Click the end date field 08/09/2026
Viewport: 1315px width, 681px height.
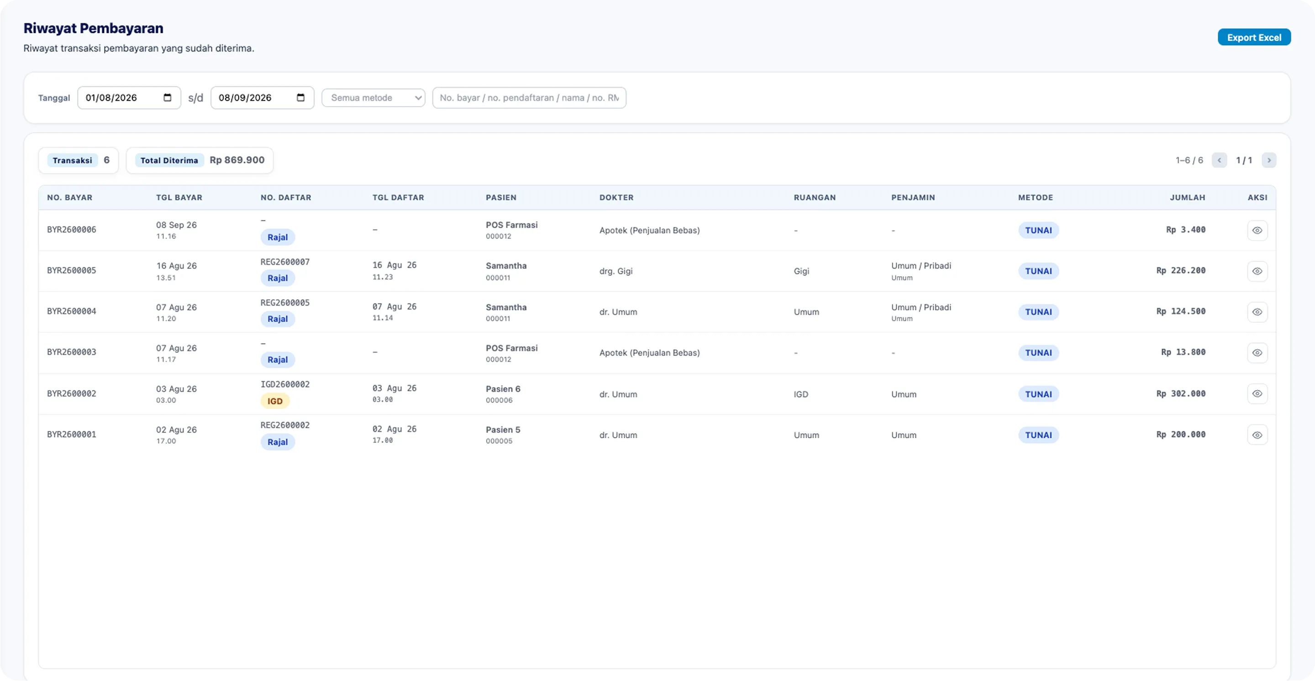[262, 97]
